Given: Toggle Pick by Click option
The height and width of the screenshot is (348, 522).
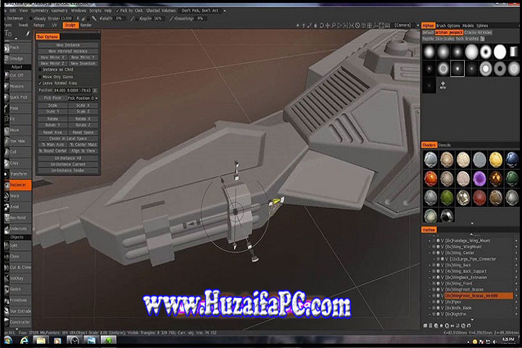Looking at the screenshot, I should tap(129, 11).
